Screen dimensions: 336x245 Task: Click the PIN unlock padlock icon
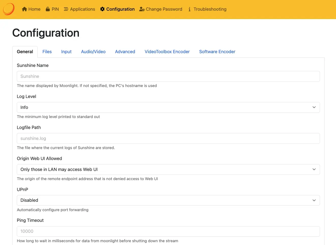pyautogui.click(x=48, y=9)
